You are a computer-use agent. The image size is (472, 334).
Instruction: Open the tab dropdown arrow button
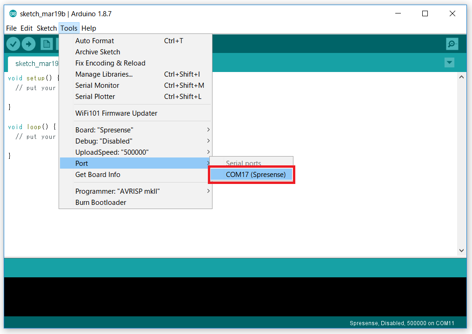click(449, 62)
